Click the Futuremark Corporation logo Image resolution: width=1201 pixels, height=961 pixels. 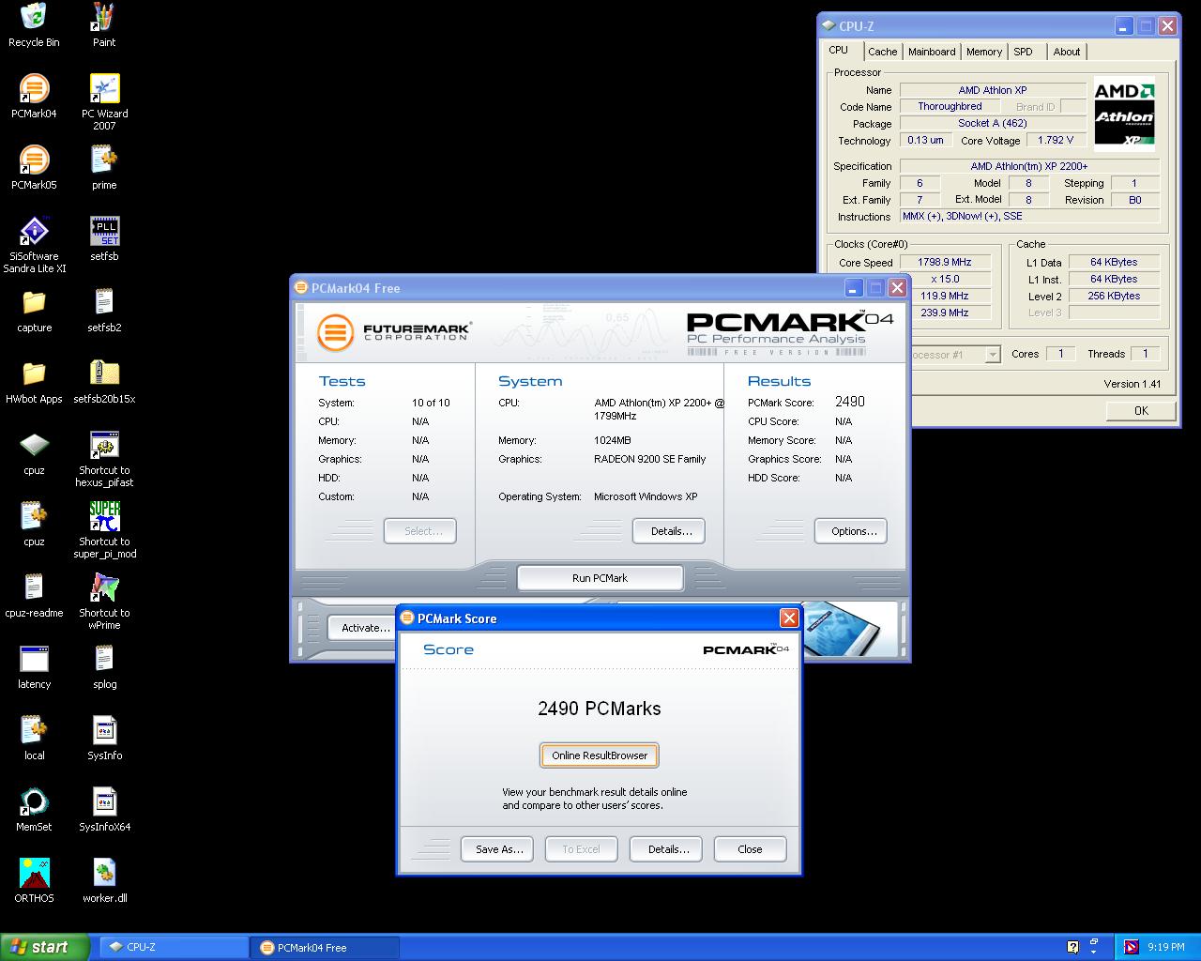point(393,331)
